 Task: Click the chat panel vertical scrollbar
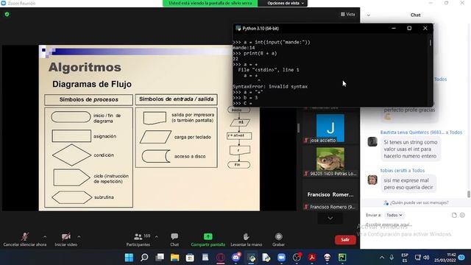(x=469, y=194)
